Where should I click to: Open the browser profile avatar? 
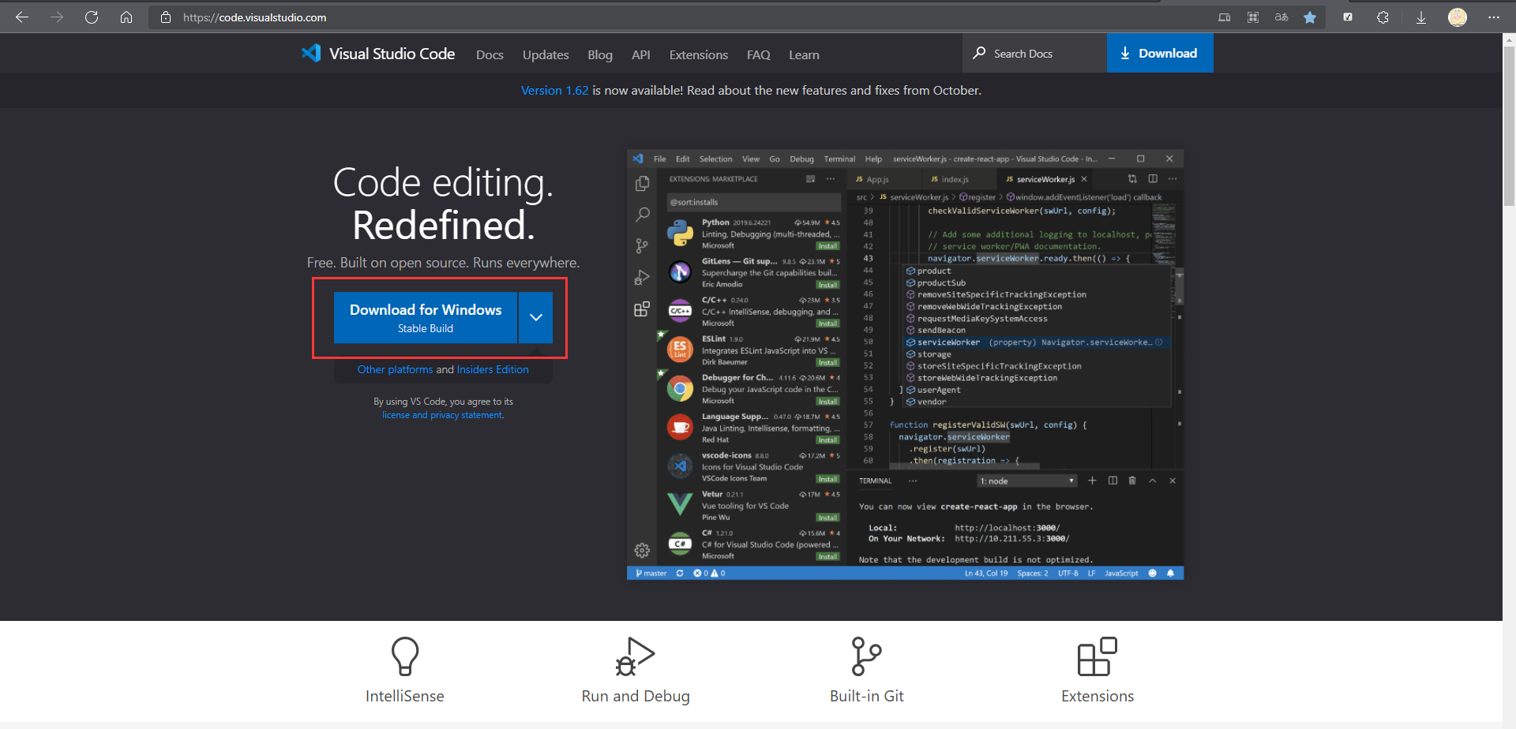click(1458, 17)
